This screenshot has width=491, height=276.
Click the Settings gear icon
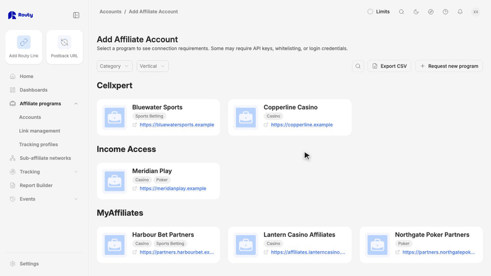pos(13,264)
